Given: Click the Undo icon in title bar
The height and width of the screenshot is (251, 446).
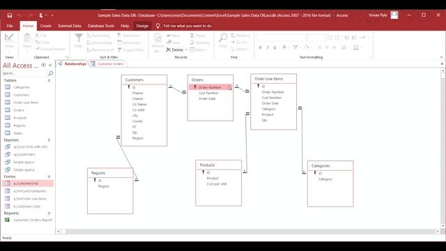Looking at the screenshot, I should [x=19, y=15].
